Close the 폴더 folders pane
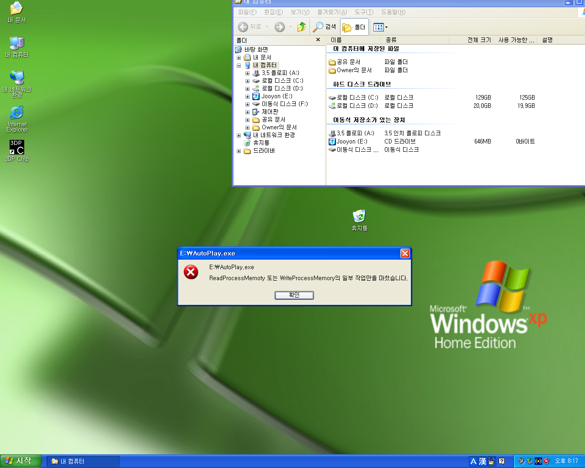The height and width of the screenshot is (468, 585). [318, 40]
